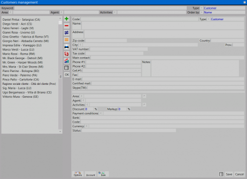Click the list panel splitter handle
Screen dimensions: 247x179
(60, 77)
